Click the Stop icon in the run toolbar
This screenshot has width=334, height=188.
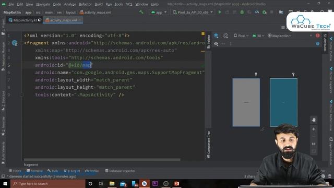click(x=271, y=12)
